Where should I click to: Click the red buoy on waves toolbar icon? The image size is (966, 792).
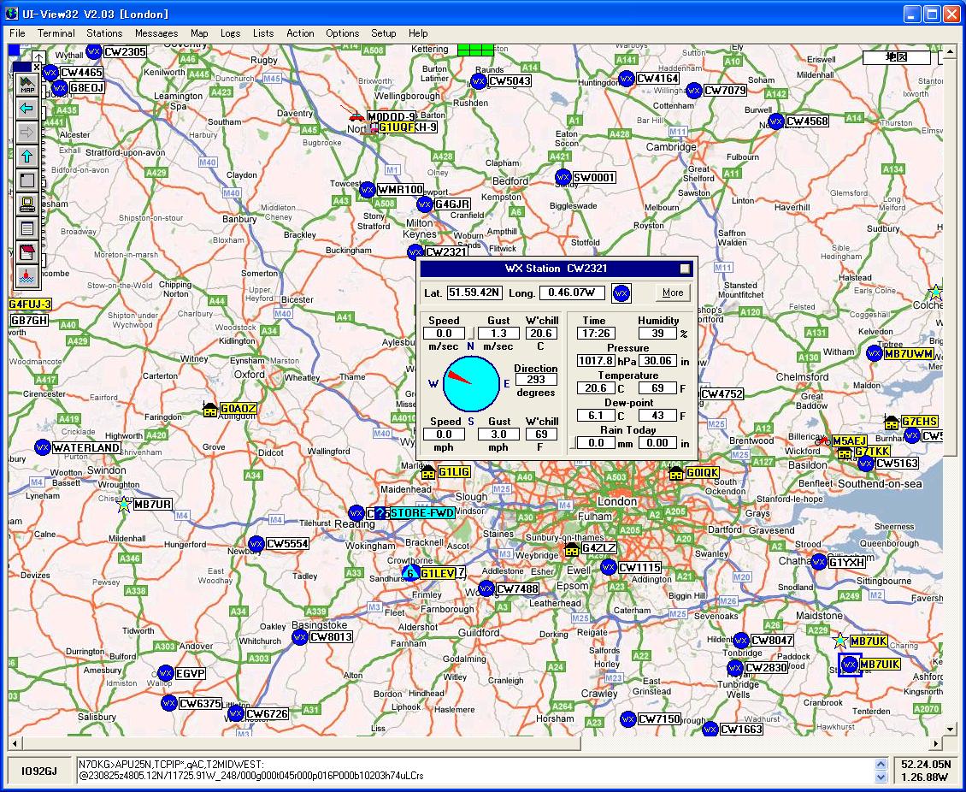coord(27,277)
